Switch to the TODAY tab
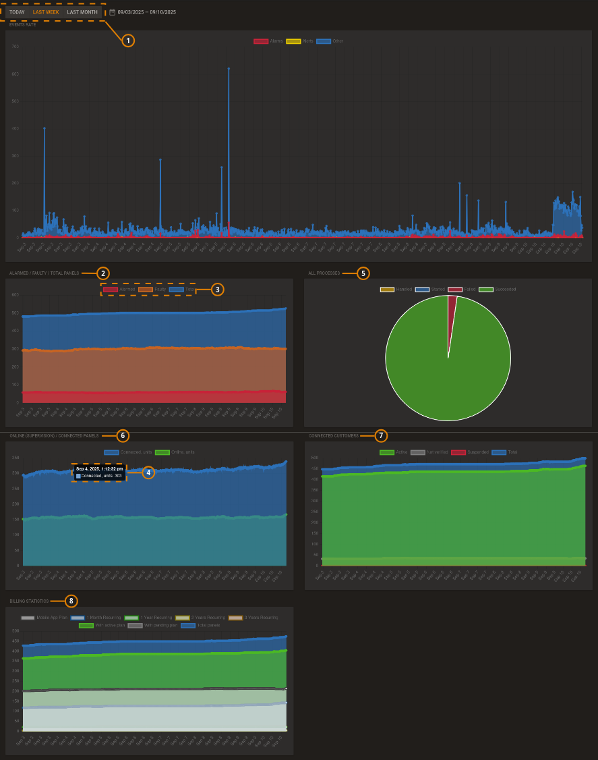 click(x=16, y=11)
